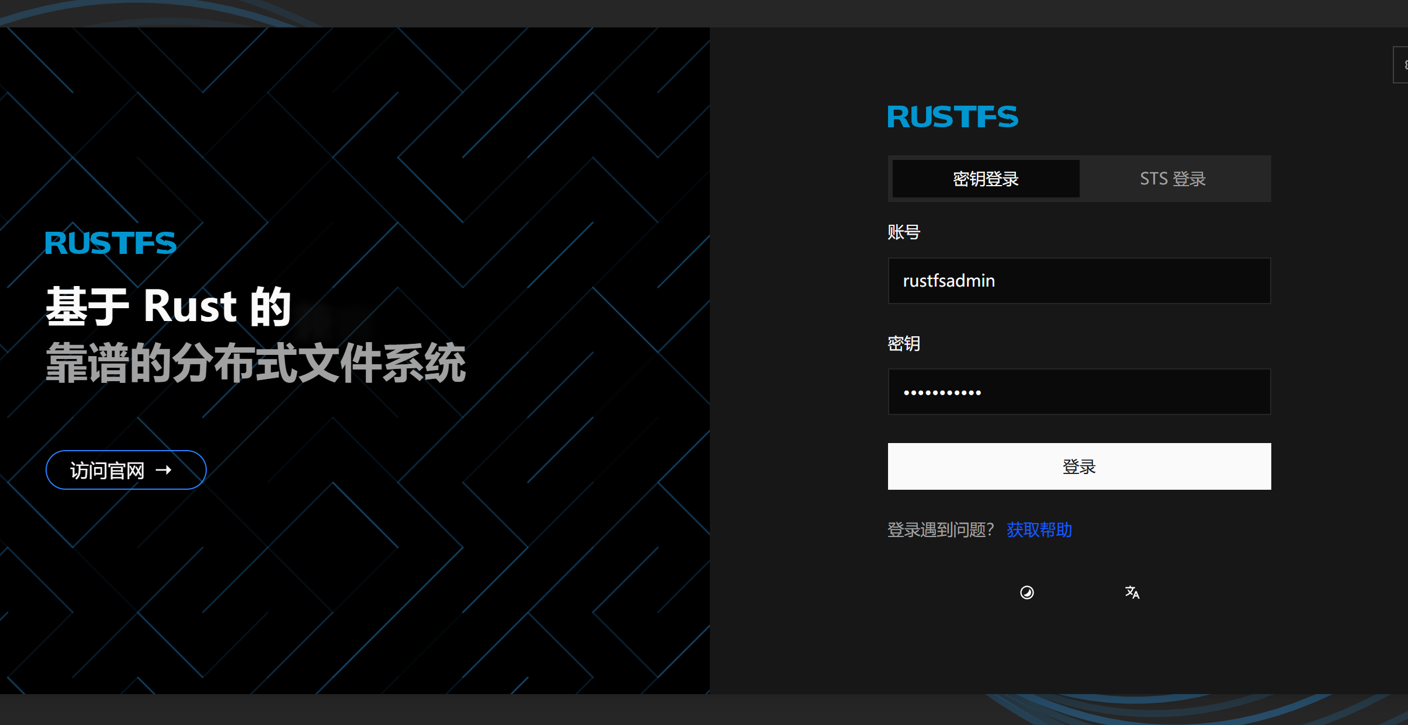Image resolution: width=1408 pixels, height=725 pixels.
Task: Click the 靠谱的分布式文件系统 subtitle text
Action: click(255, 363)
